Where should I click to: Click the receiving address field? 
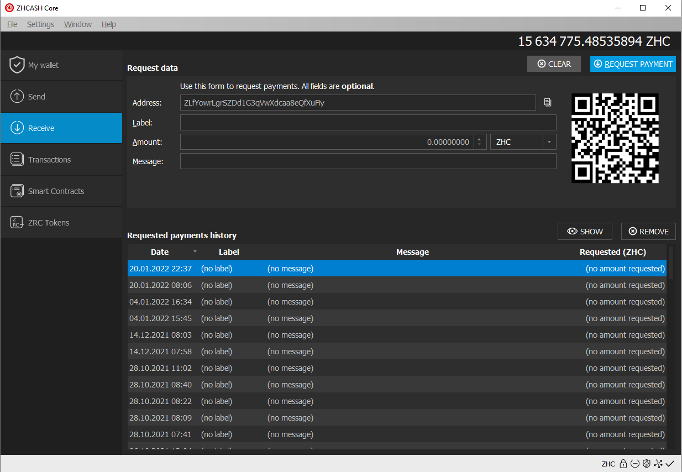(358, 103)
